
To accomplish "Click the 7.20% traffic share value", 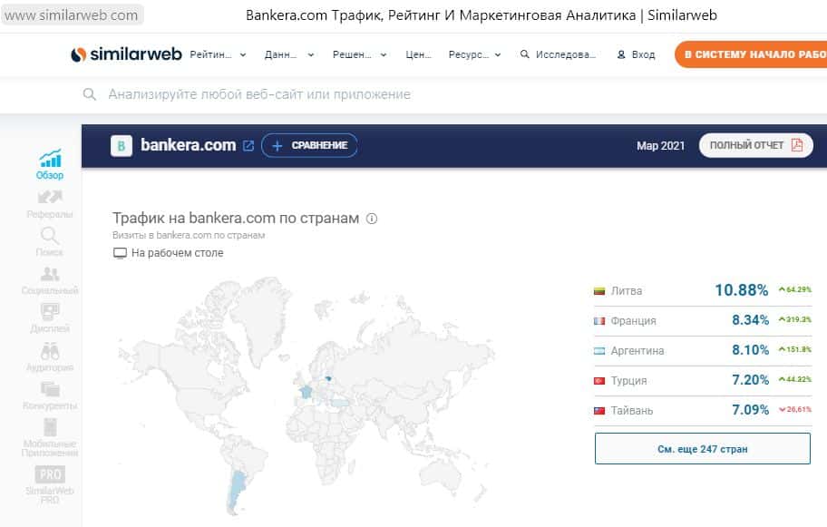I will (x=751, y=380).
